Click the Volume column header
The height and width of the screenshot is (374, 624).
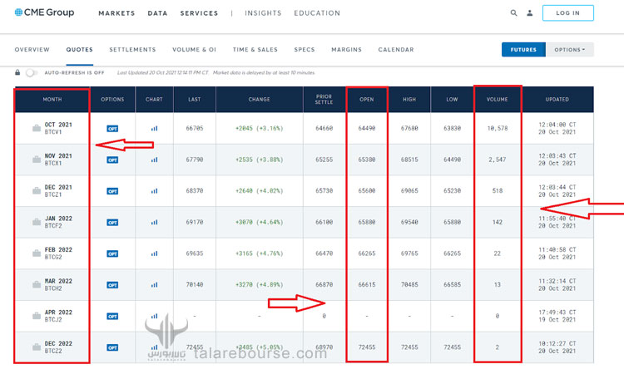pyautogui.click(x=497, y=100)
